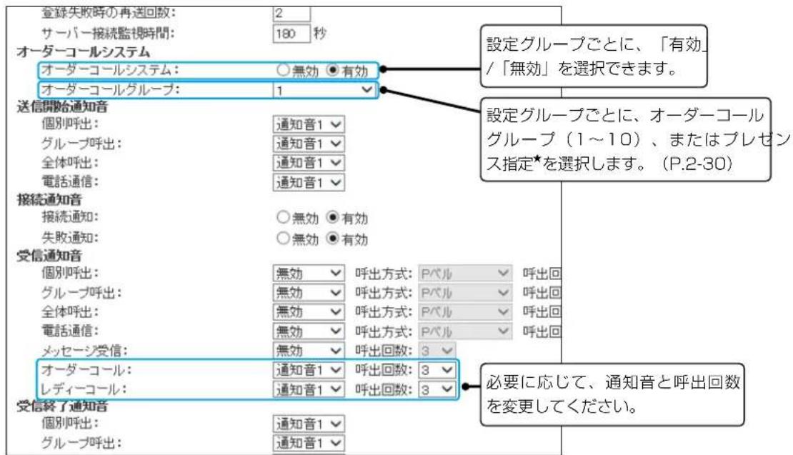This screenshot has height=455, width=793.
Task: Open 呼出方式 Pベル dropdown for 受信通知音 個別呼出
Action: point(465,274)
